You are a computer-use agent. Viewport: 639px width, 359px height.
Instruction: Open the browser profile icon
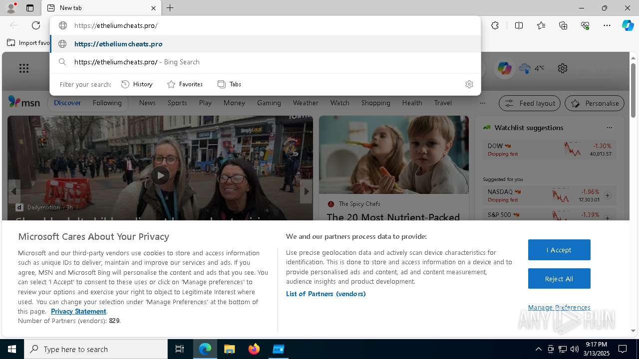pos(11,8)
